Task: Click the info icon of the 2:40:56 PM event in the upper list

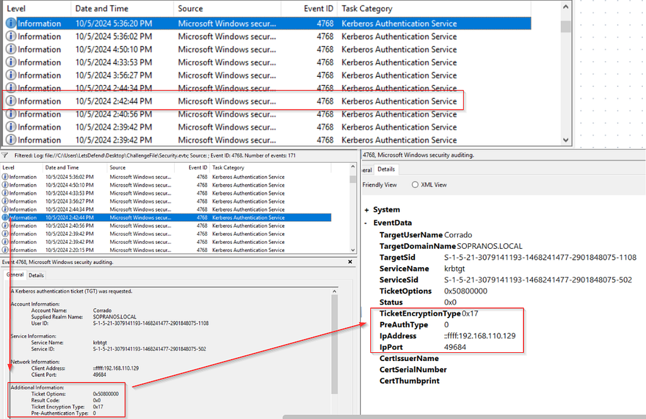Action: (11, 114)
